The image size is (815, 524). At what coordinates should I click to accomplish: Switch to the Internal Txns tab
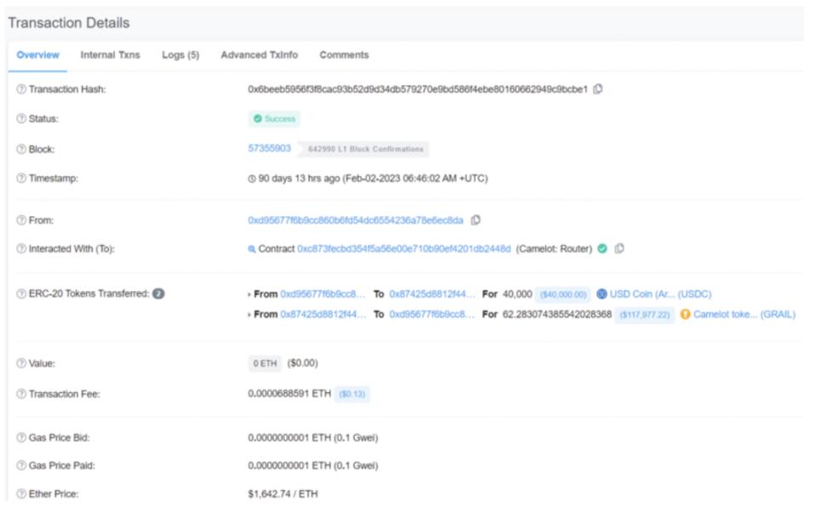[x=111, y=55]
